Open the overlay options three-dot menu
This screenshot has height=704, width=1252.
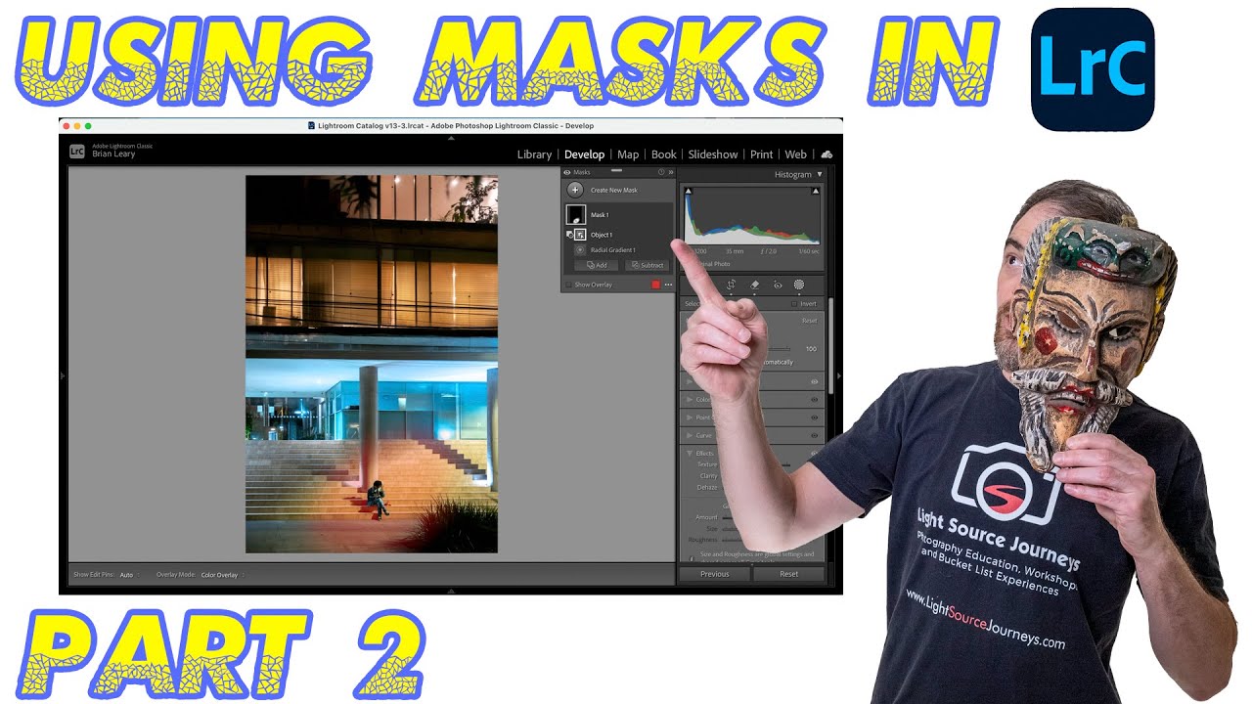668,285
